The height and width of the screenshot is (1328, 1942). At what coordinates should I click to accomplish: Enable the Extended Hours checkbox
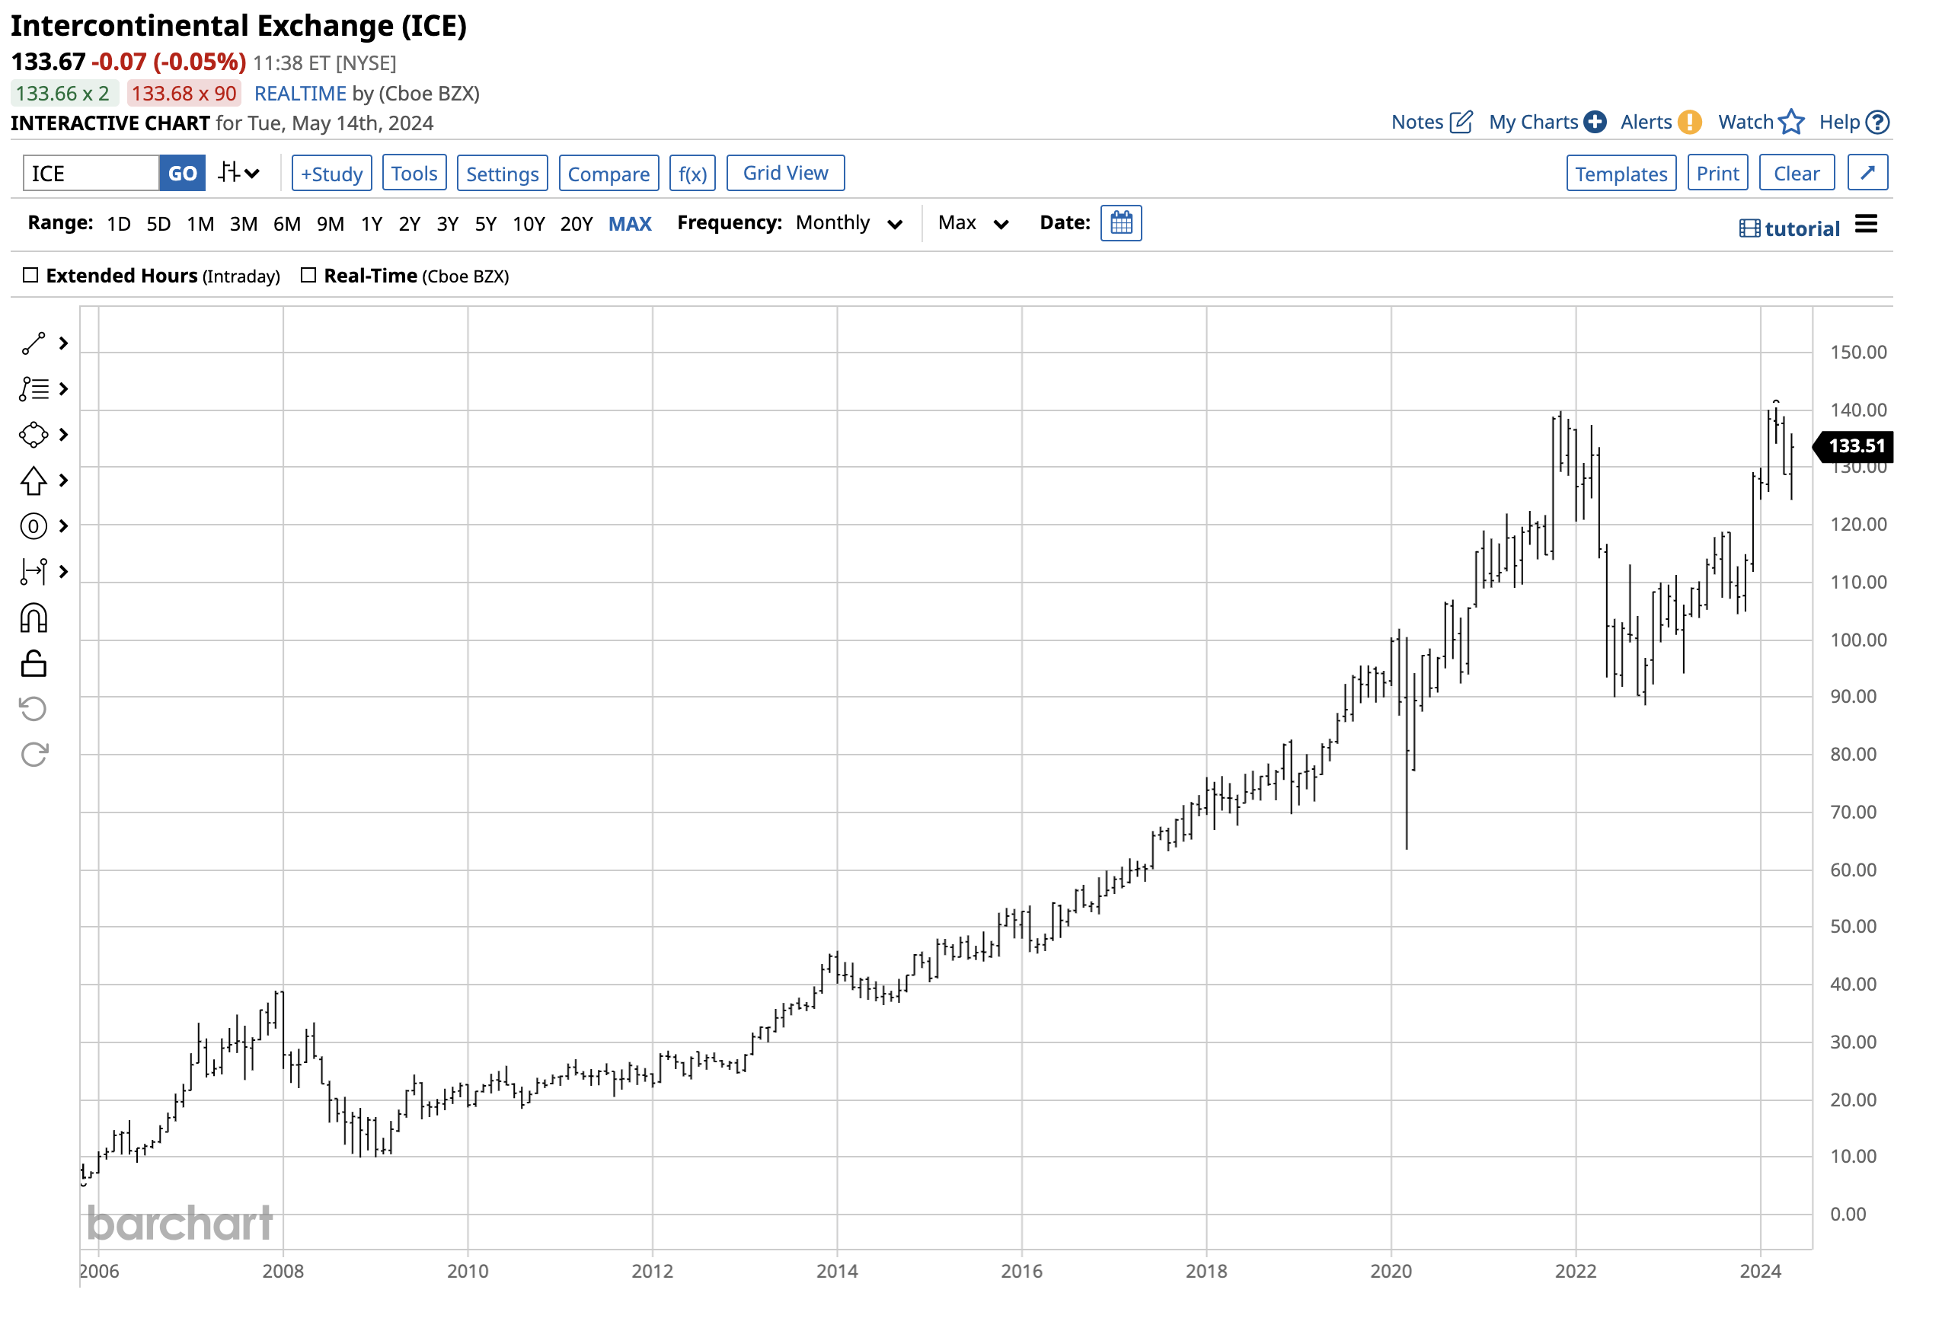(x=31, y=274)
